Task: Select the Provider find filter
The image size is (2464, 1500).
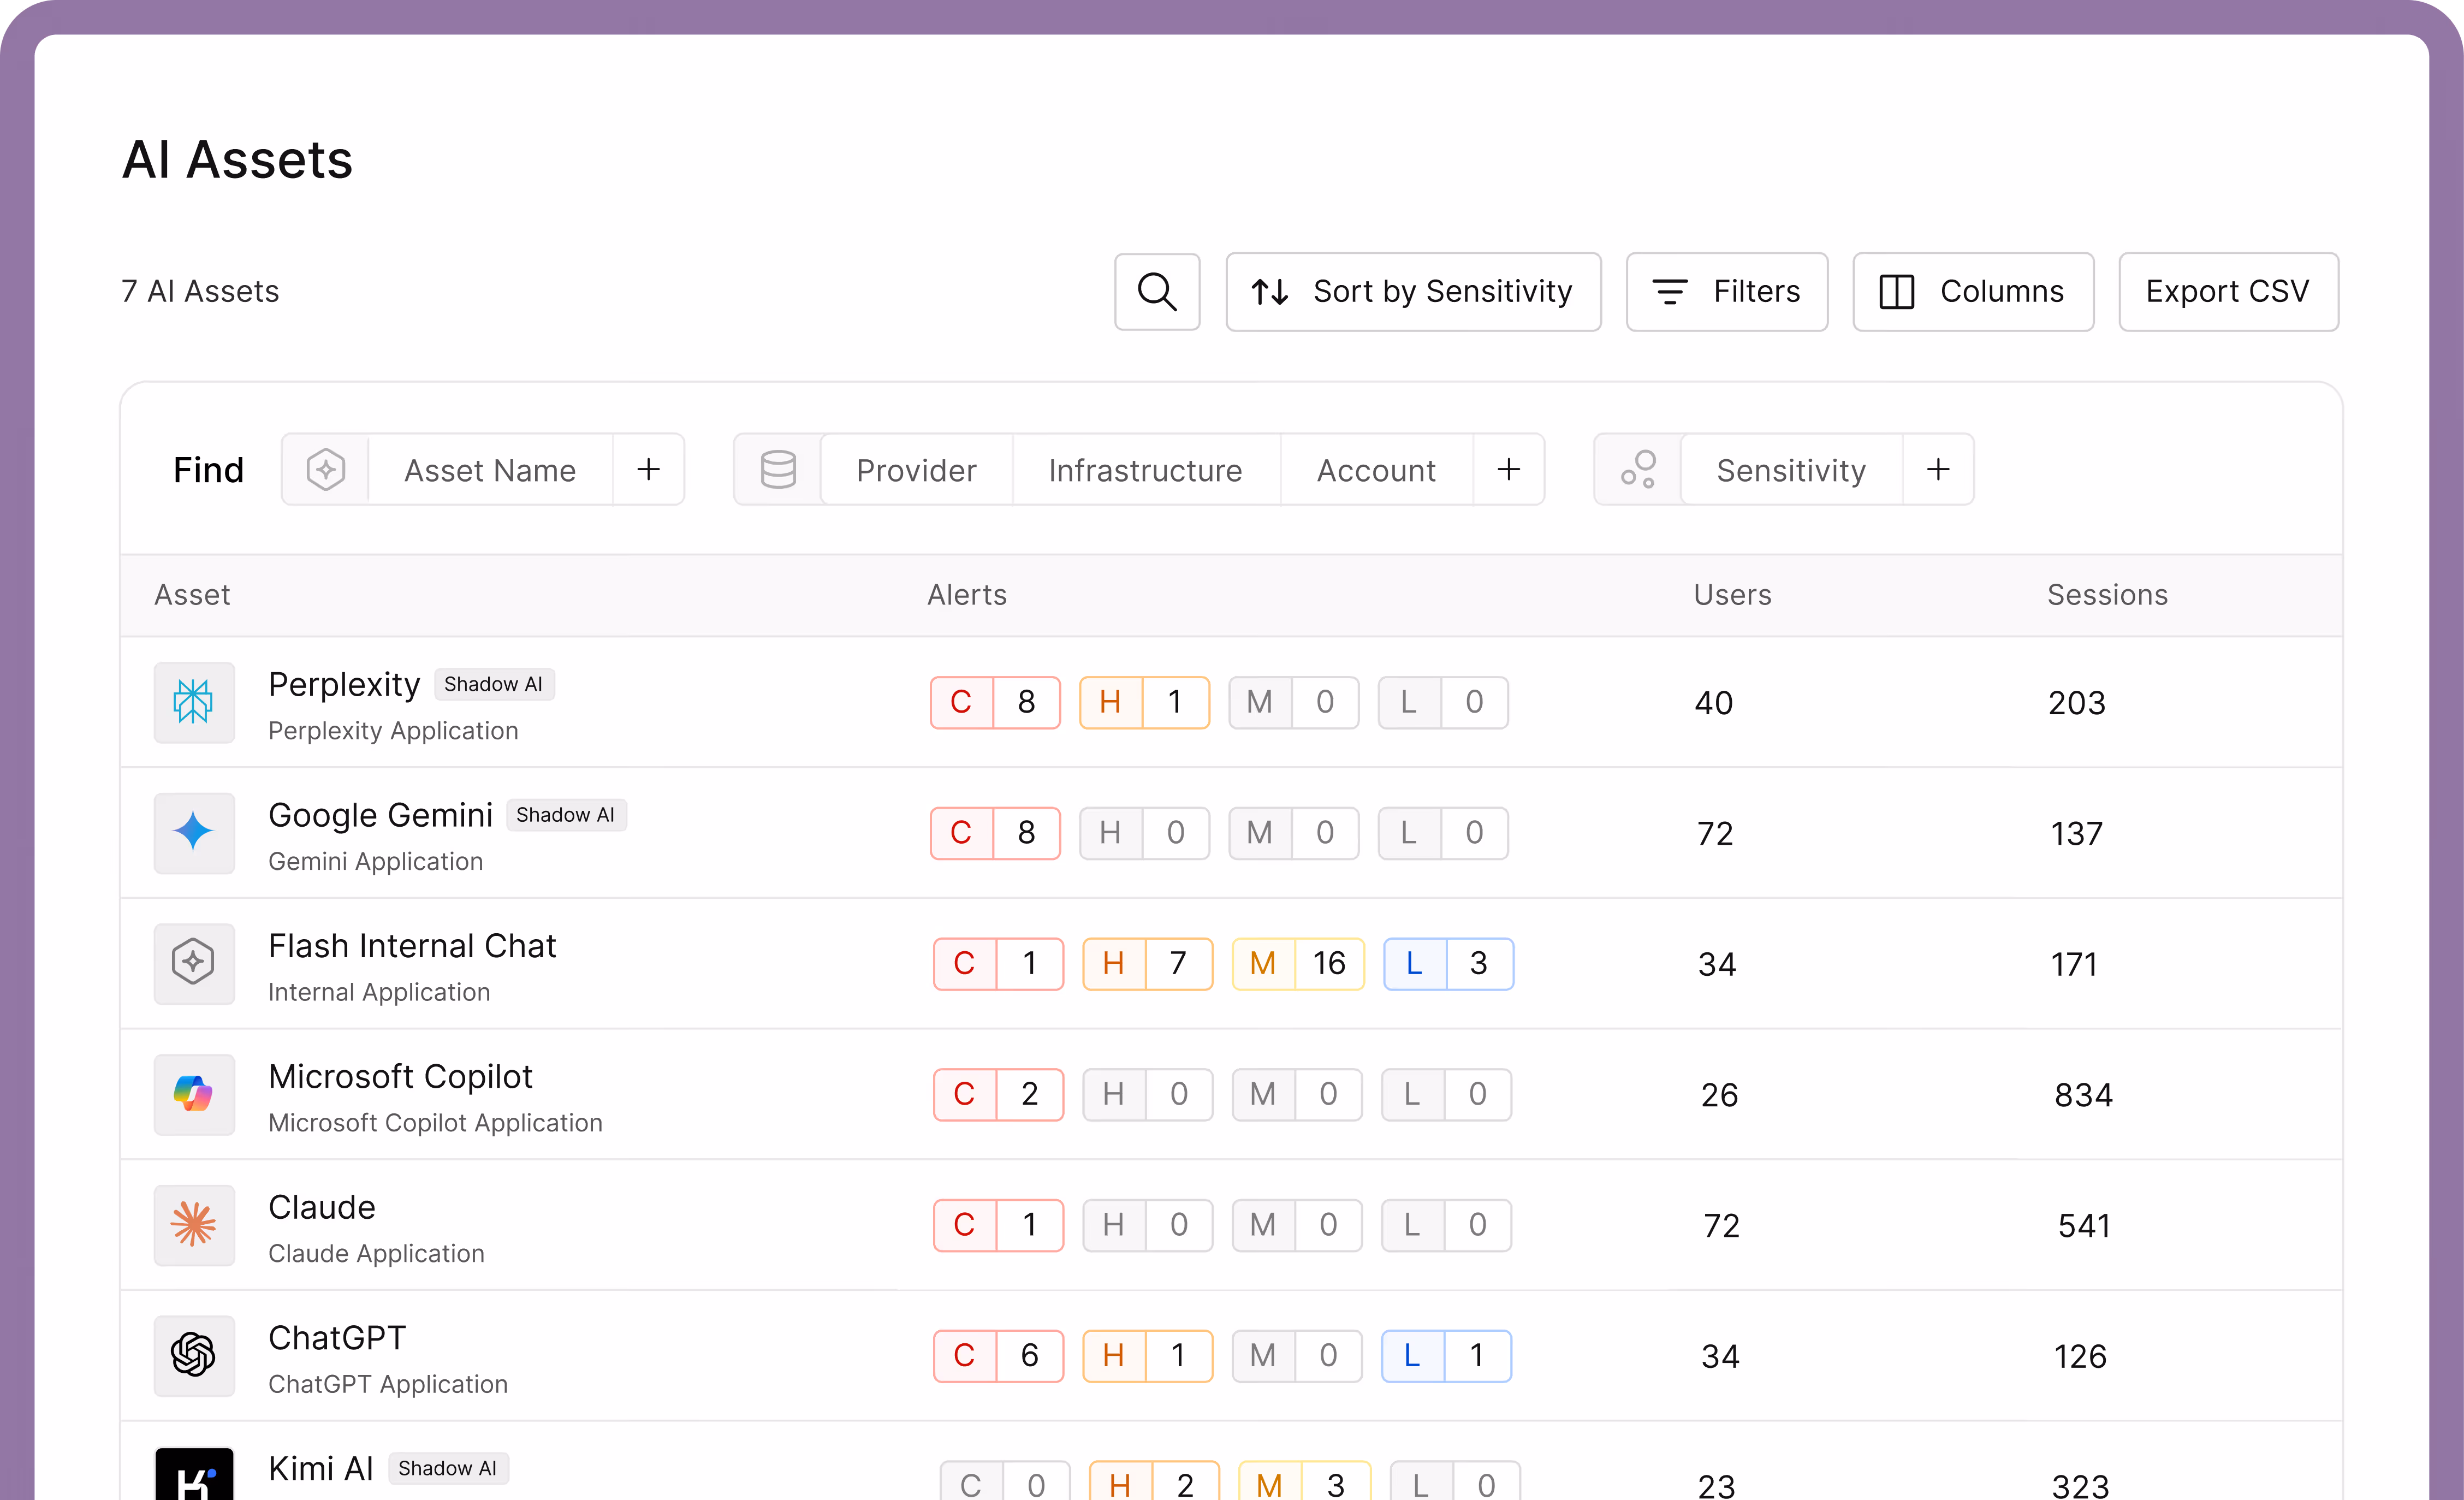Action: 916,470
